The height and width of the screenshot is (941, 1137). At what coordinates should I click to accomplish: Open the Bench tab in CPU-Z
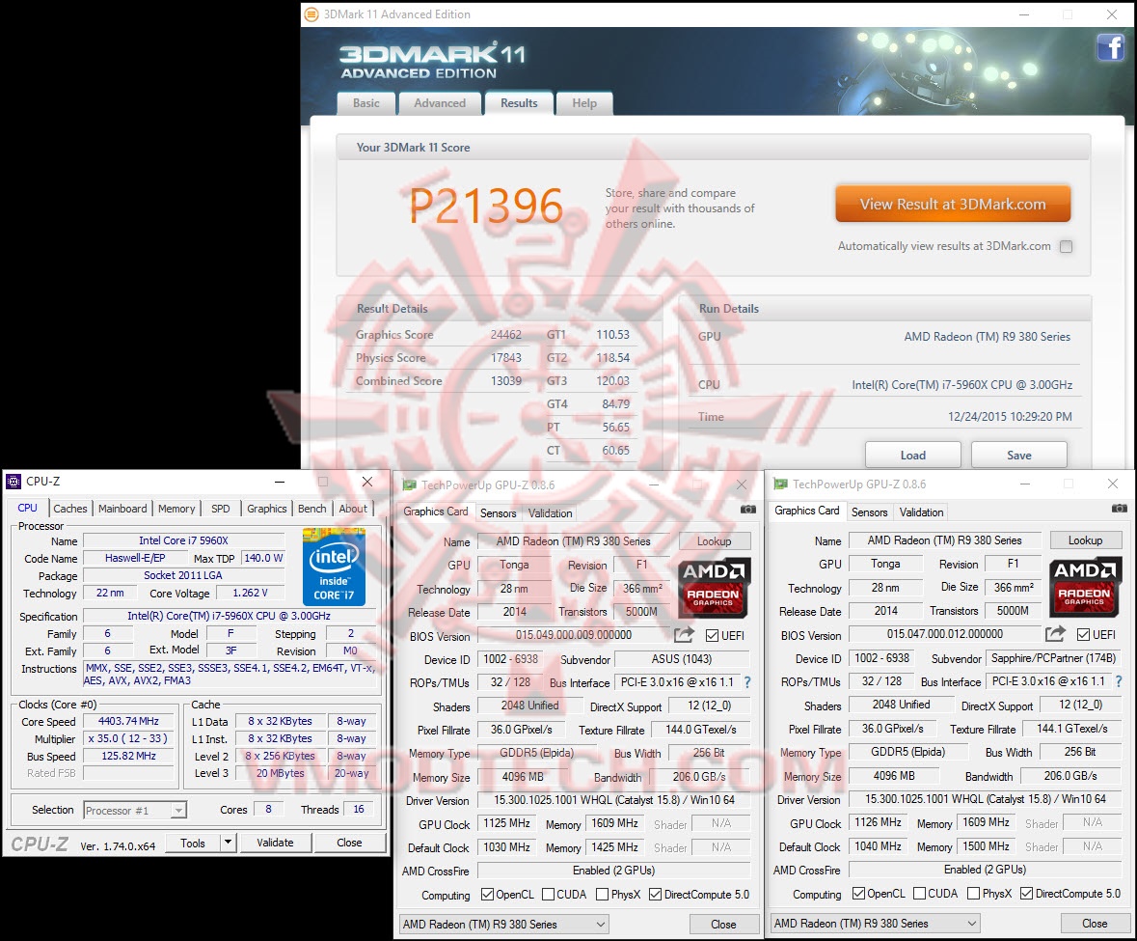click(311, 509)
